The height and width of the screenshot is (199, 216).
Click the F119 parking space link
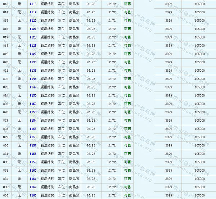(33, 12)
